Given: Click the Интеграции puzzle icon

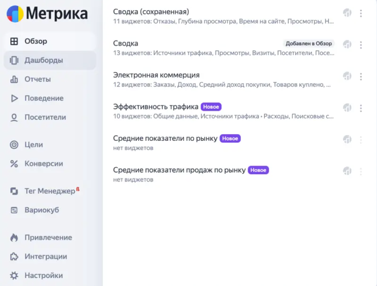Looking at the screenshot, I should 14,257.
